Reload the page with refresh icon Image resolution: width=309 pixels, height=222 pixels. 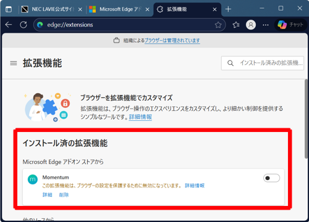click(x=23, y=25)
